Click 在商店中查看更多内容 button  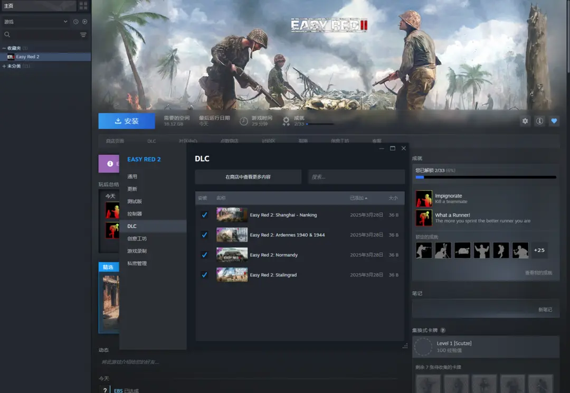[x=248, y=177]
